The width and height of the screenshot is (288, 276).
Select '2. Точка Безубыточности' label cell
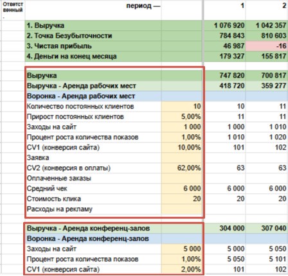[93, 36]
